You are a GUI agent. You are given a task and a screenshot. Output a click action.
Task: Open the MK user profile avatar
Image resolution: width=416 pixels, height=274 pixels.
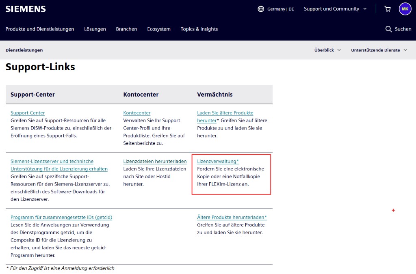click(405, 9)
